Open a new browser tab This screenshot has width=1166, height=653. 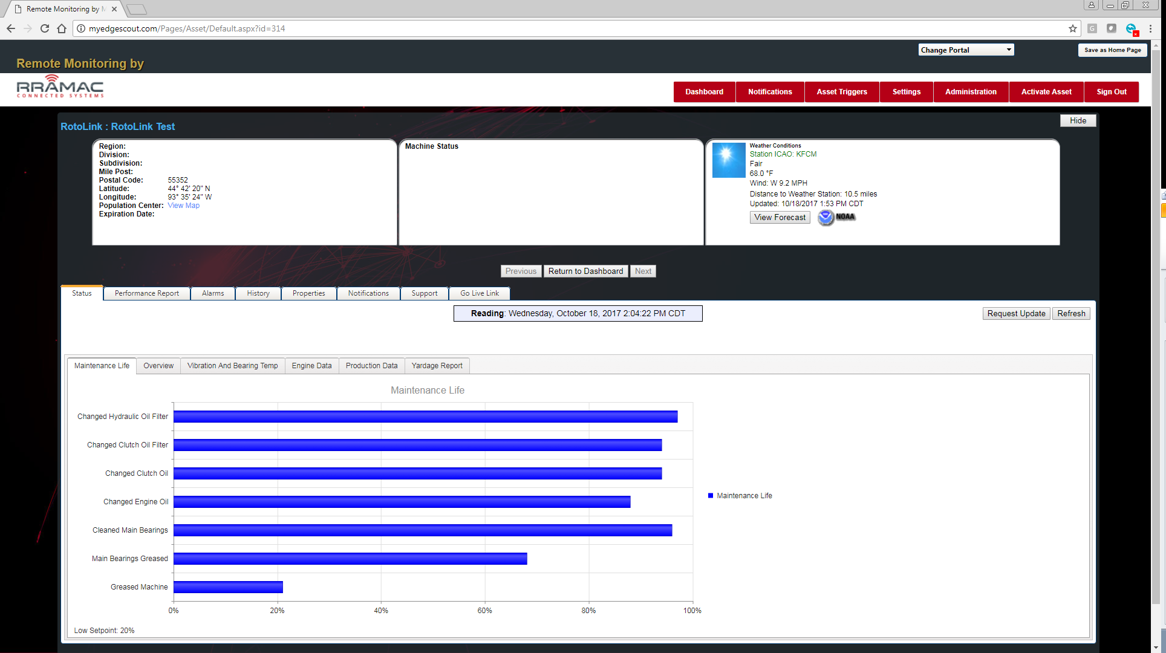click(x=136, y=9)
